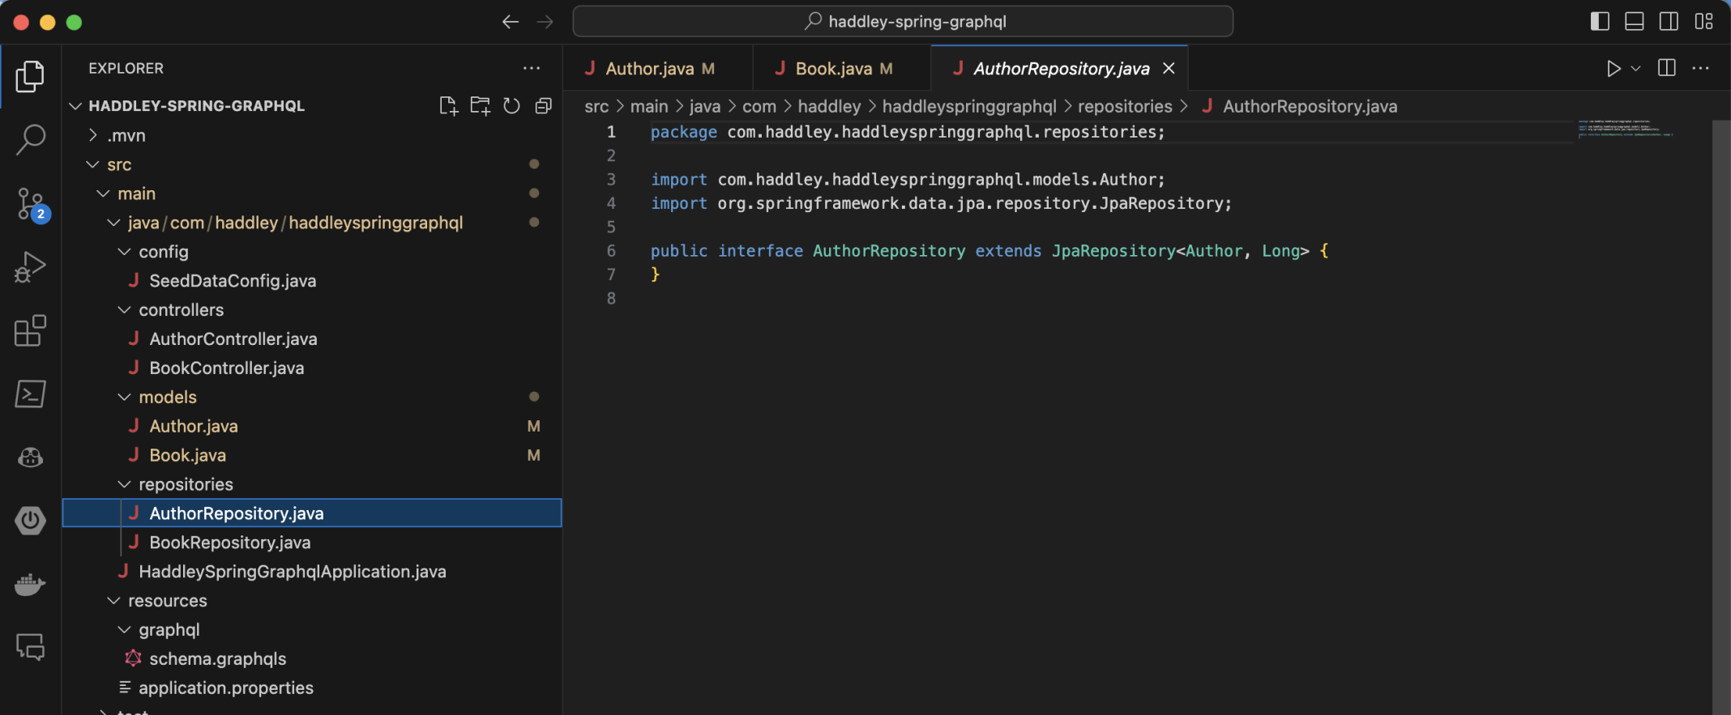Image resolution: width=1731 pixels, height=715 pixels.
Task: Open the Run and Debug view
Action: 30,266
